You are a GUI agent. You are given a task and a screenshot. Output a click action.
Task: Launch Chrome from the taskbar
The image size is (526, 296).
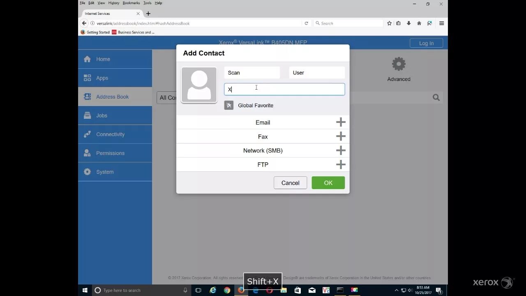[227, 290]
